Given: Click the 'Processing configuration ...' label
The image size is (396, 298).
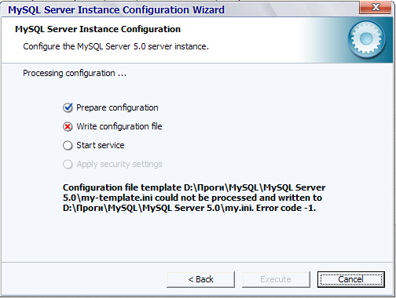Looking at the screenshot, I should 75,73.
